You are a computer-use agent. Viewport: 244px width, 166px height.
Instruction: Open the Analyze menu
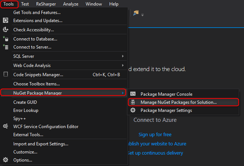(x=71, y=4)
